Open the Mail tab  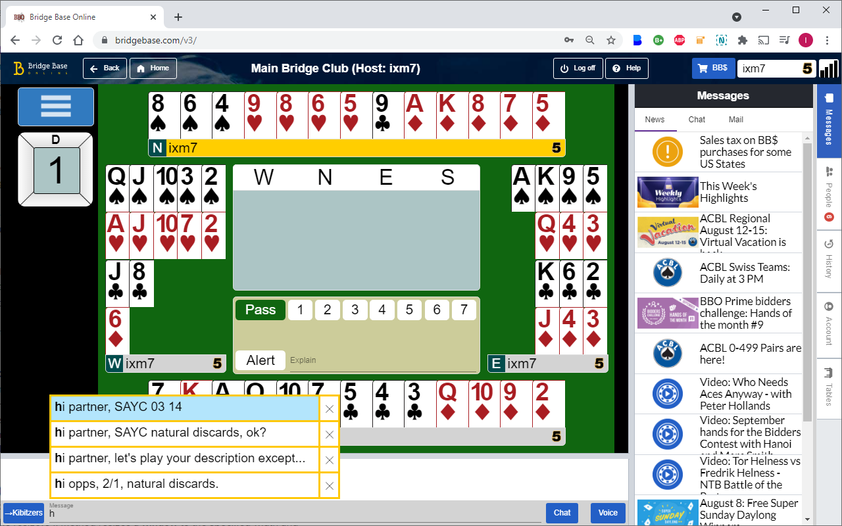pyautogui.click(x=736, y=120)
